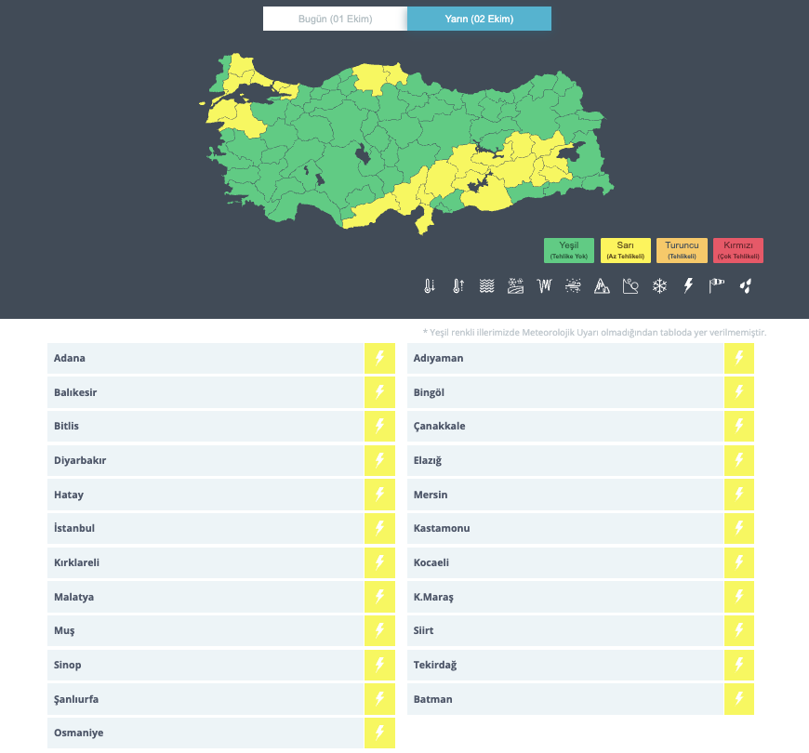Screen dimensions: 809x753
Task: Select the Yarın (02 Ekim) tab
Action: point(479,19)
